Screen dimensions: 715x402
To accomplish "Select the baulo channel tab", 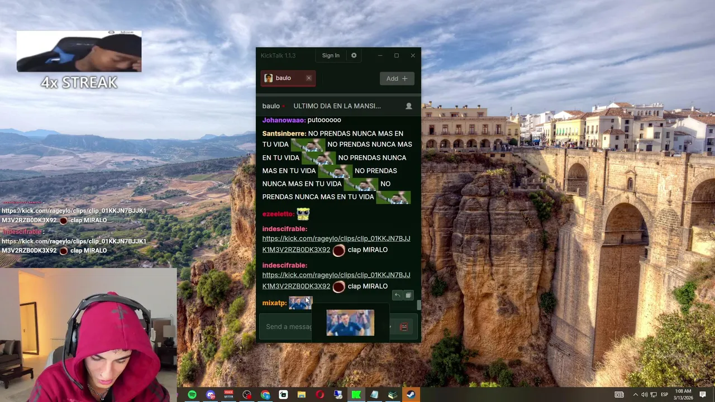I will coord(288,78).
